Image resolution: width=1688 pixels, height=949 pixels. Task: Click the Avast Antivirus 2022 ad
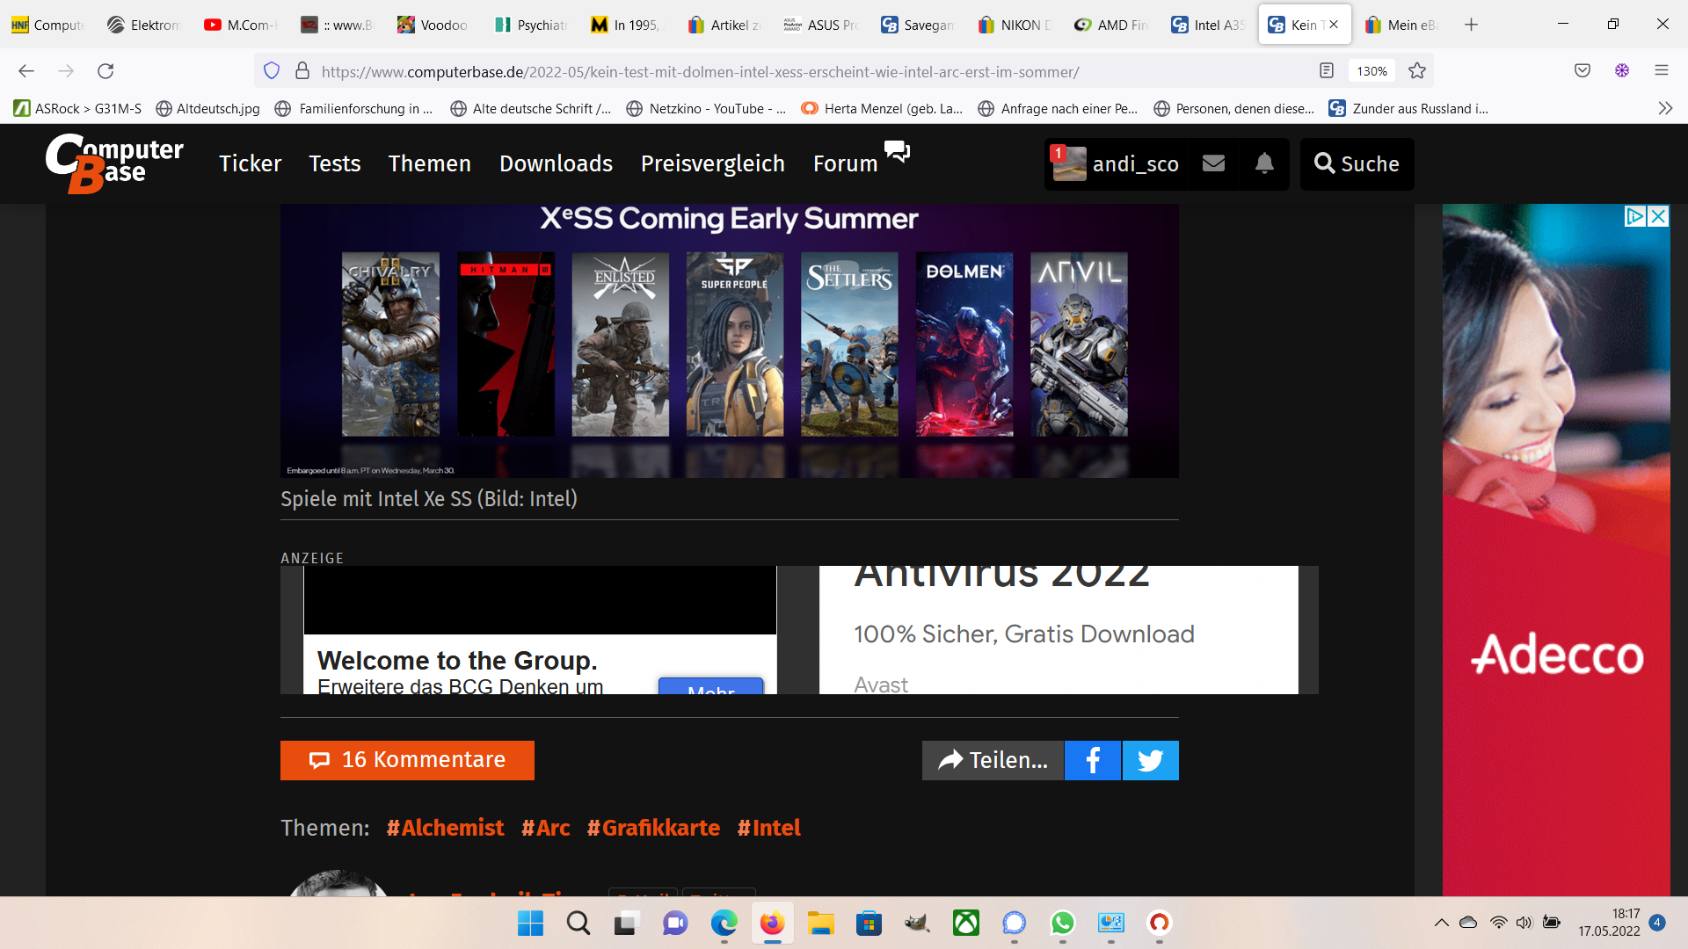pyautogui.click(x=1059, y=630)
